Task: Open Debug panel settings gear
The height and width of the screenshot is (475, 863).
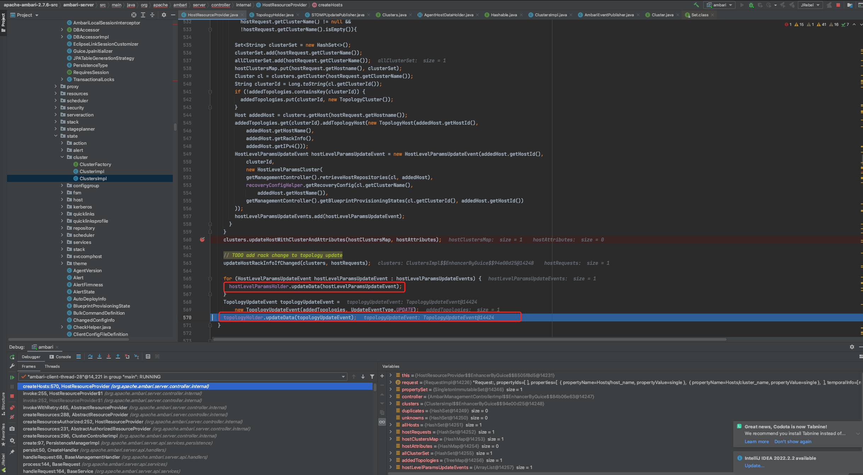Action: click(x=852, y=347)
